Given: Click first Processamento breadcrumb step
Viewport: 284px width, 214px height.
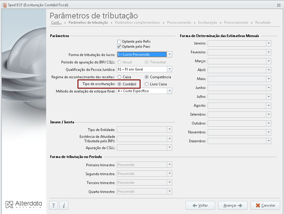Looking at the screenshot, I should (x=179, y=23).
